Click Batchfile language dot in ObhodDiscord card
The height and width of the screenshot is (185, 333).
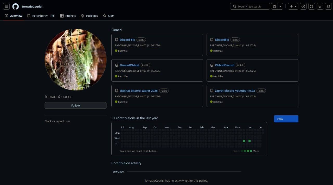[x=212, y=76]
